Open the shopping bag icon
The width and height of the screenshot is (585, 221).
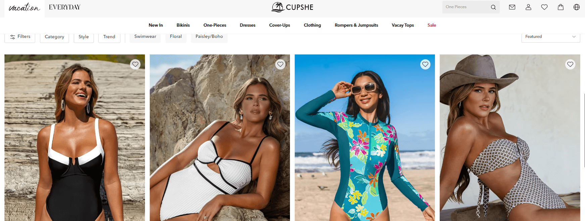tap(560, 7)
